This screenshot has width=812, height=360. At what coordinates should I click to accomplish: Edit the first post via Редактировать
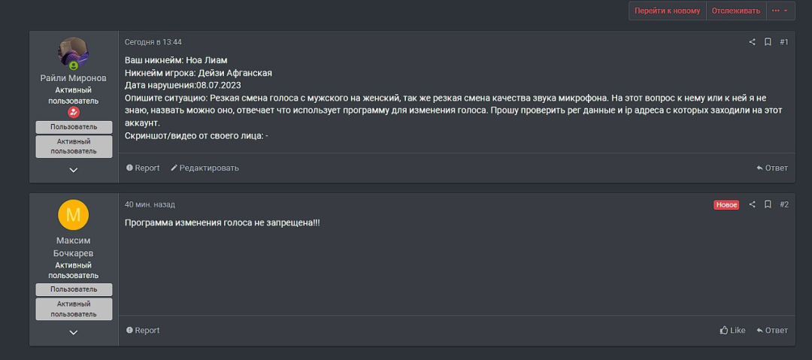pos(205,168)
